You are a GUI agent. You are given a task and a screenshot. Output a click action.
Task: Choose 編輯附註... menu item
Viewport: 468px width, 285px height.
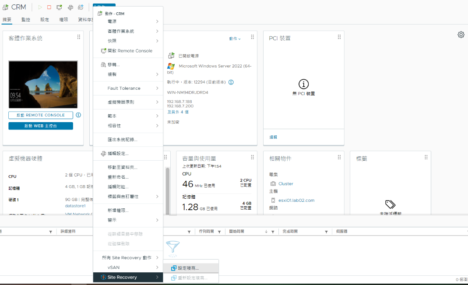click(x=128, y=187)
